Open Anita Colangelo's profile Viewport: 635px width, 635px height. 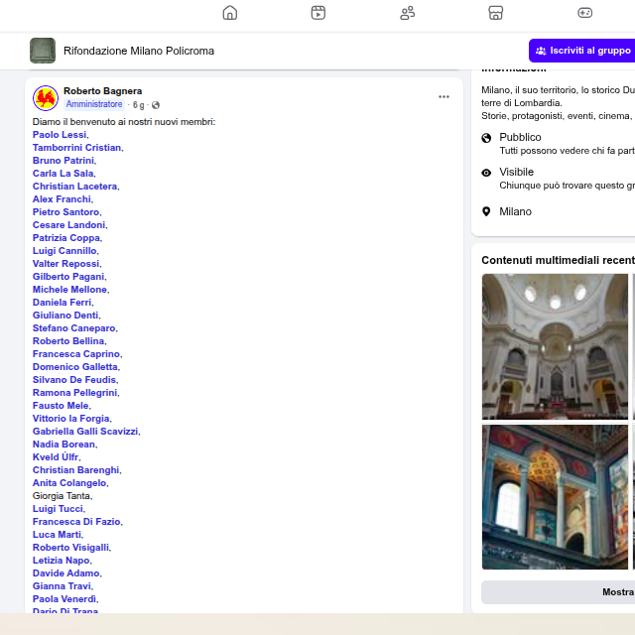(x=69, y=483)
